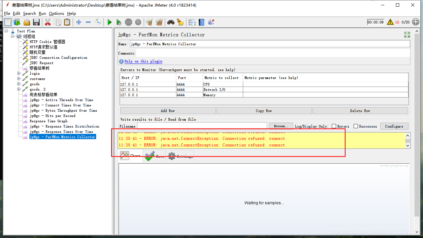This screenshot has height=238, width=423.
Task: Open the File menu
Action: 7,14
